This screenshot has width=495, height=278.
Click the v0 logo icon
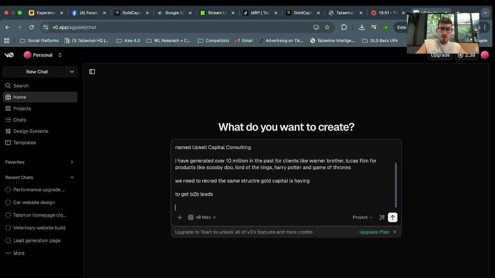(9, 55)
